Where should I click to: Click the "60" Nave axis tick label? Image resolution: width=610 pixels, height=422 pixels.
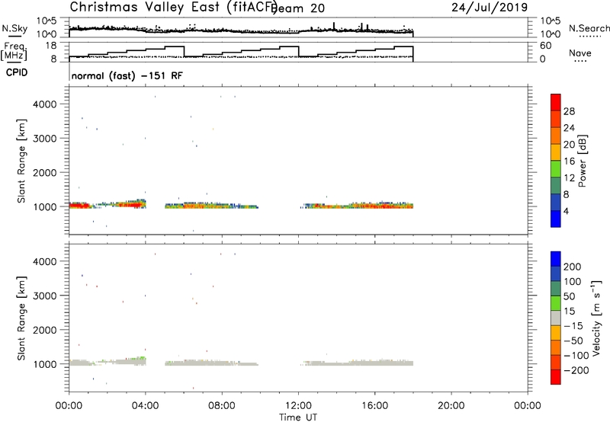pos(545,46)
